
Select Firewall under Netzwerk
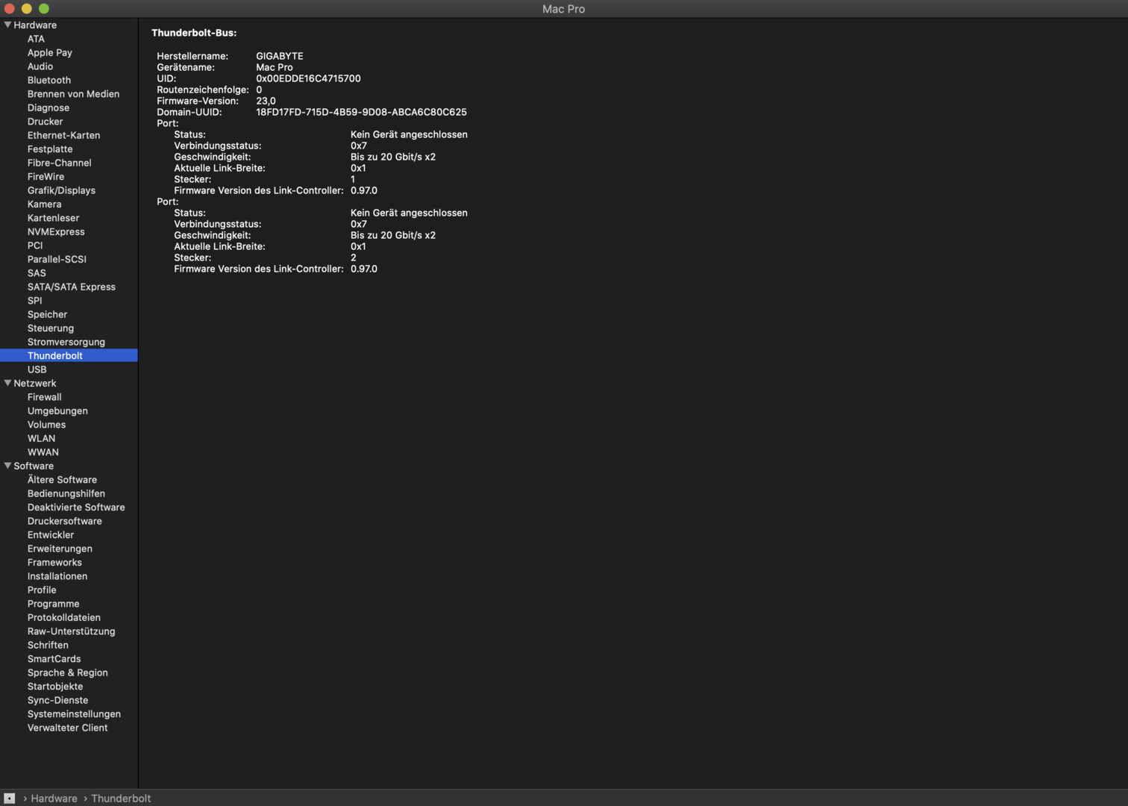pyautogui.click(x=45, y=397)
